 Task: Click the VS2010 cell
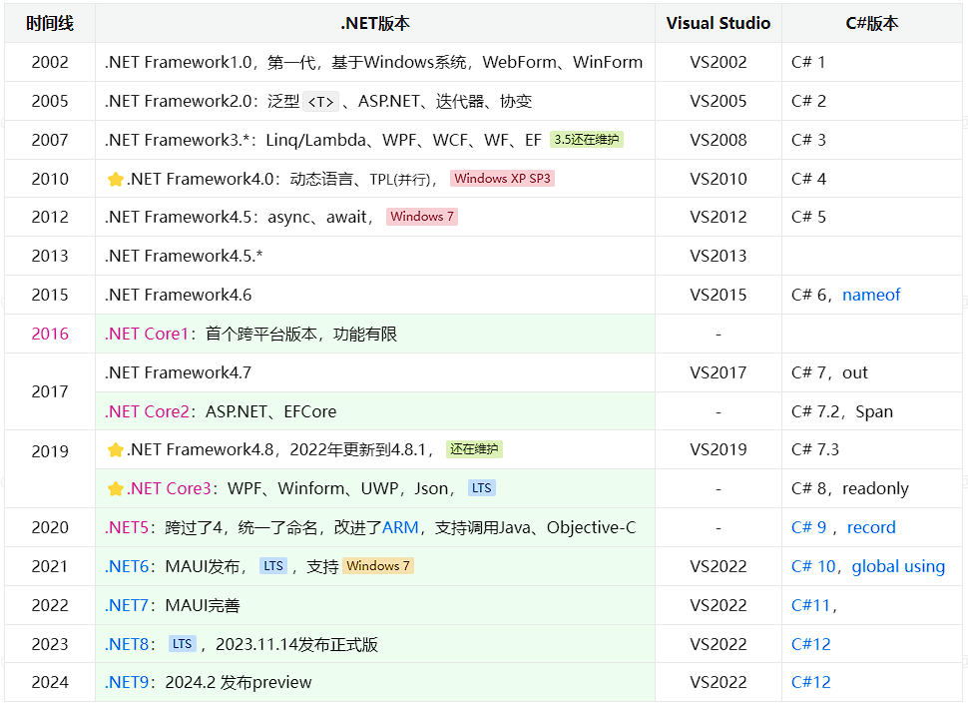click(719, 179)
